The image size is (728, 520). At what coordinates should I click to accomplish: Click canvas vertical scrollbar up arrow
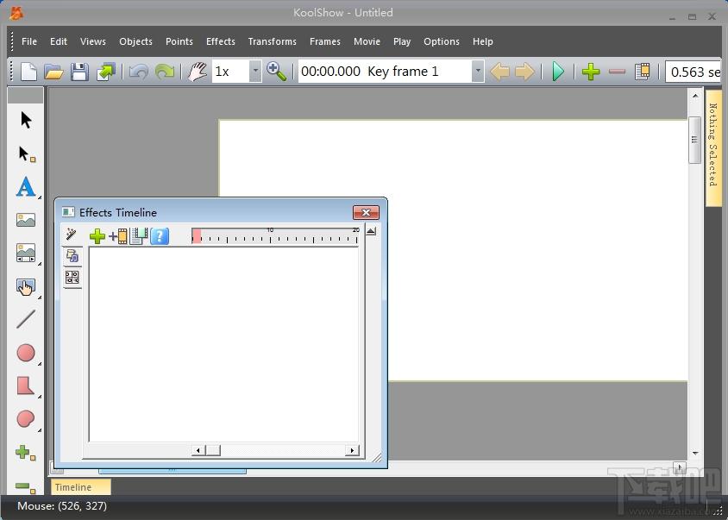(695, 96)
